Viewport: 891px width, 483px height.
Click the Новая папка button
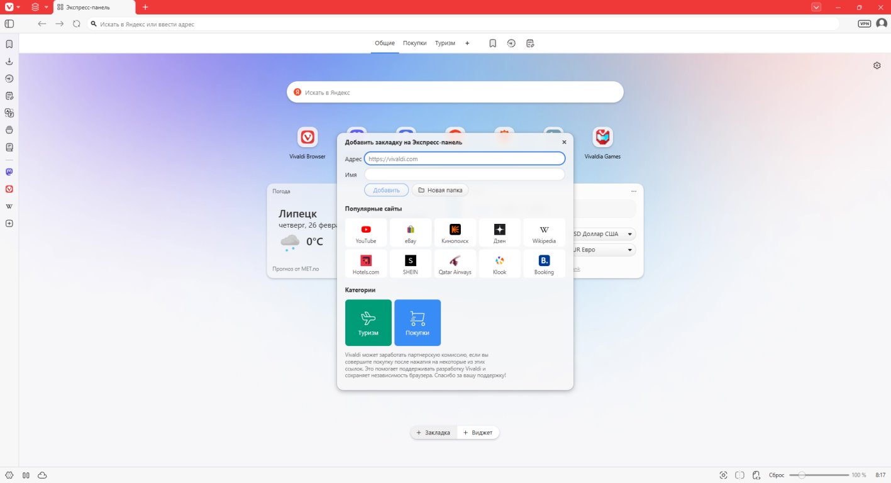click(x=440, y=190)
